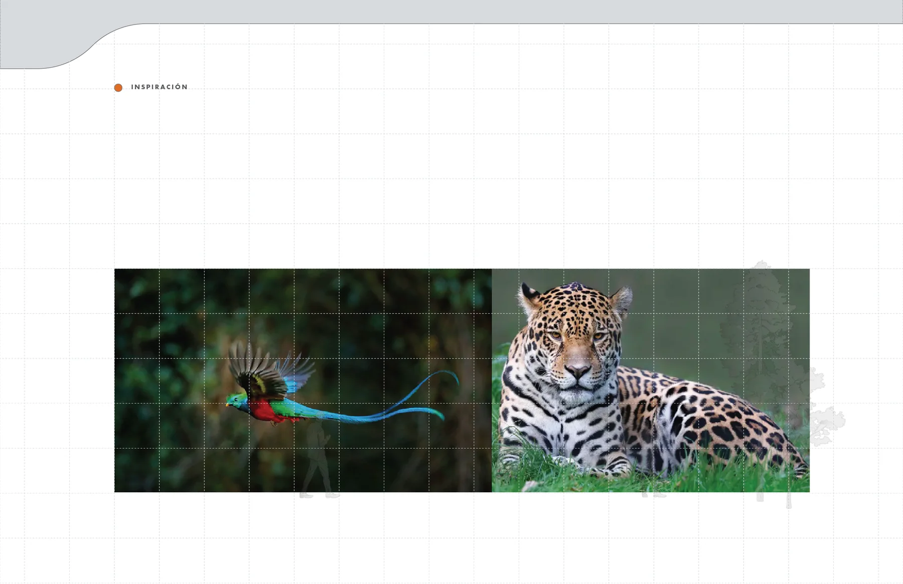
Task: Click the INSPIRACIÓN heading text
Action: click(x=159, y=87)
